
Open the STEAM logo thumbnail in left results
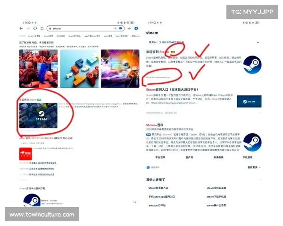tap(39, 115)
